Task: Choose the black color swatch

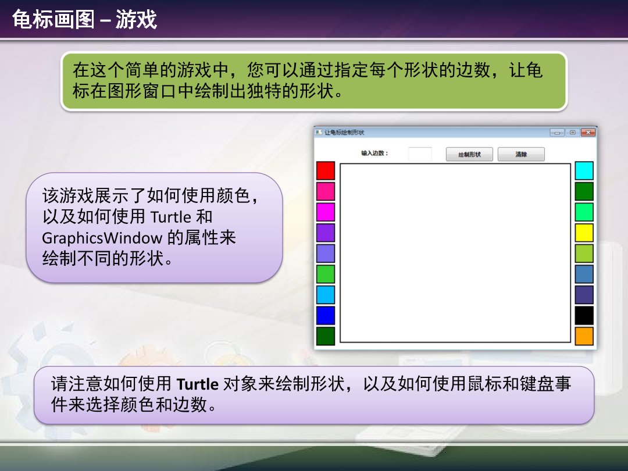Action: pyautogui.click(x=584, y=315)
